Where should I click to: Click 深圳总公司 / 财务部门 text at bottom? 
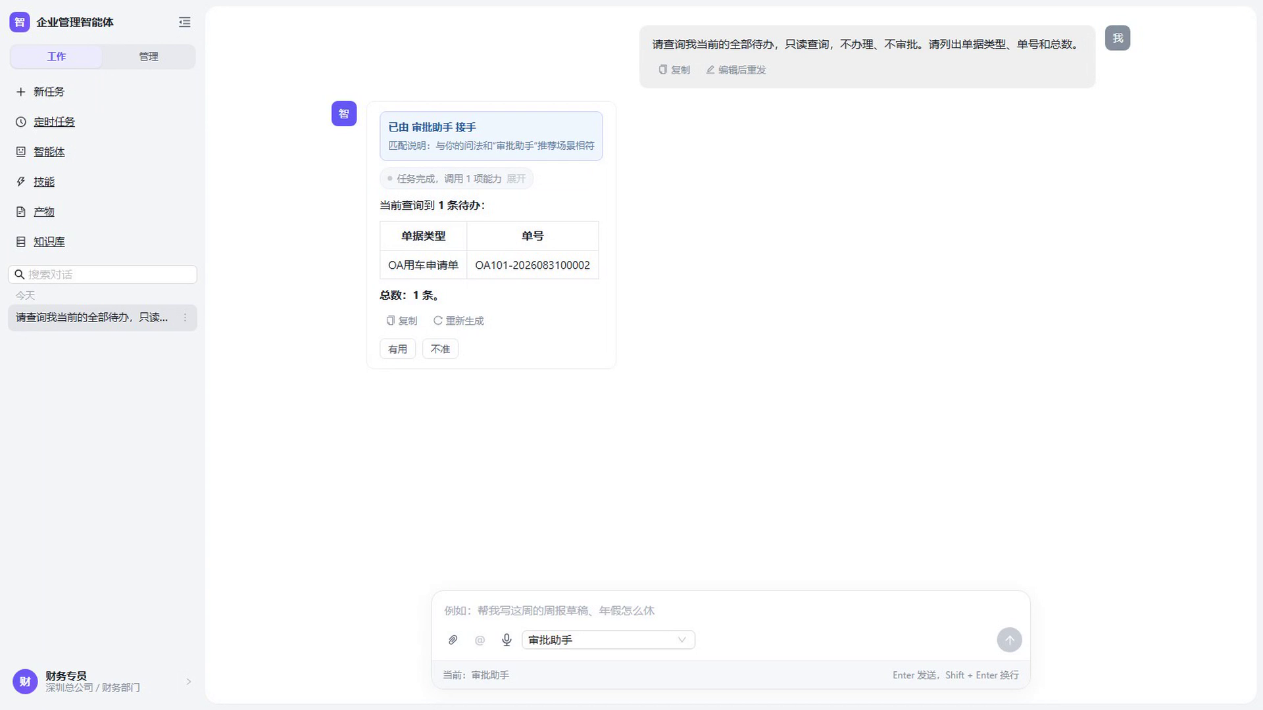pyautogui.click(x=93, y=688)
